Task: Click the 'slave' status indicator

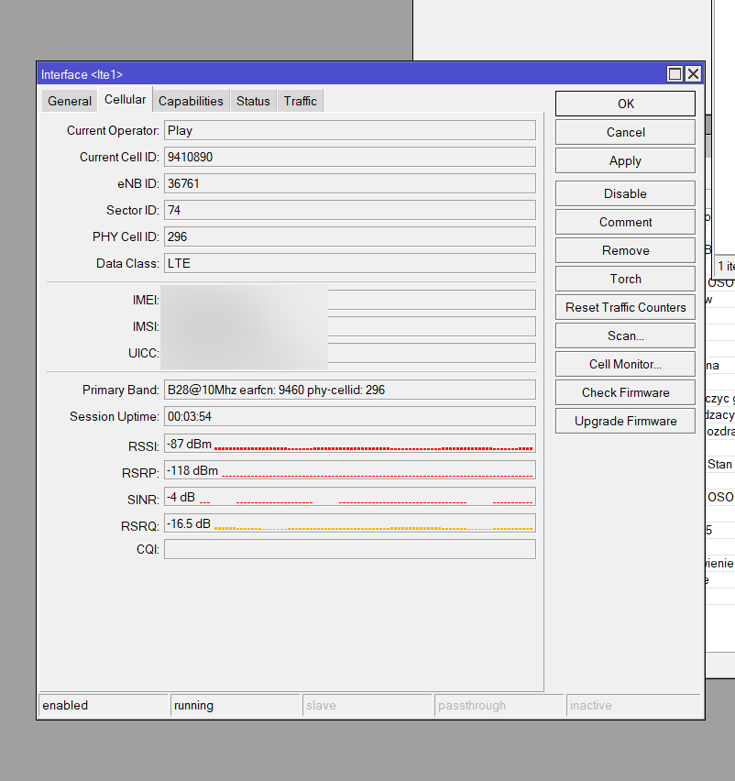Action: coord(367,705)
